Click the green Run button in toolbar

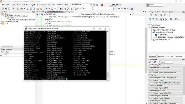point(47,9)
